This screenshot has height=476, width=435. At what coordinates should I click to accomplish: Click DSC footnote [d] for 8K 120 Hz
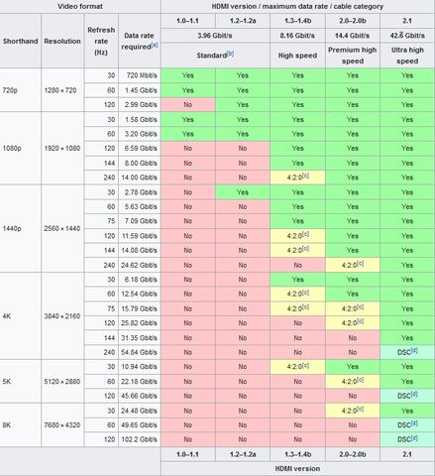pos(414,437)
